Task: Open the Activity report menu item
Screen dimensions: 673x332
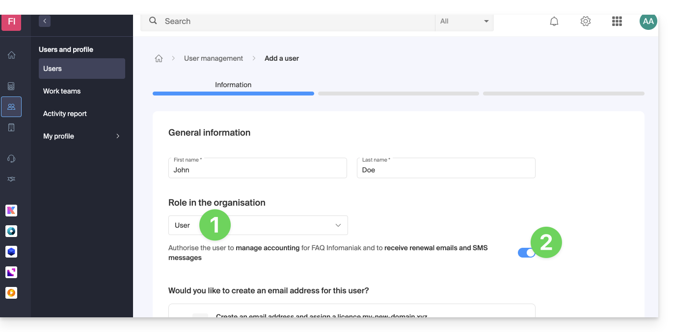Action: [65, 114]
